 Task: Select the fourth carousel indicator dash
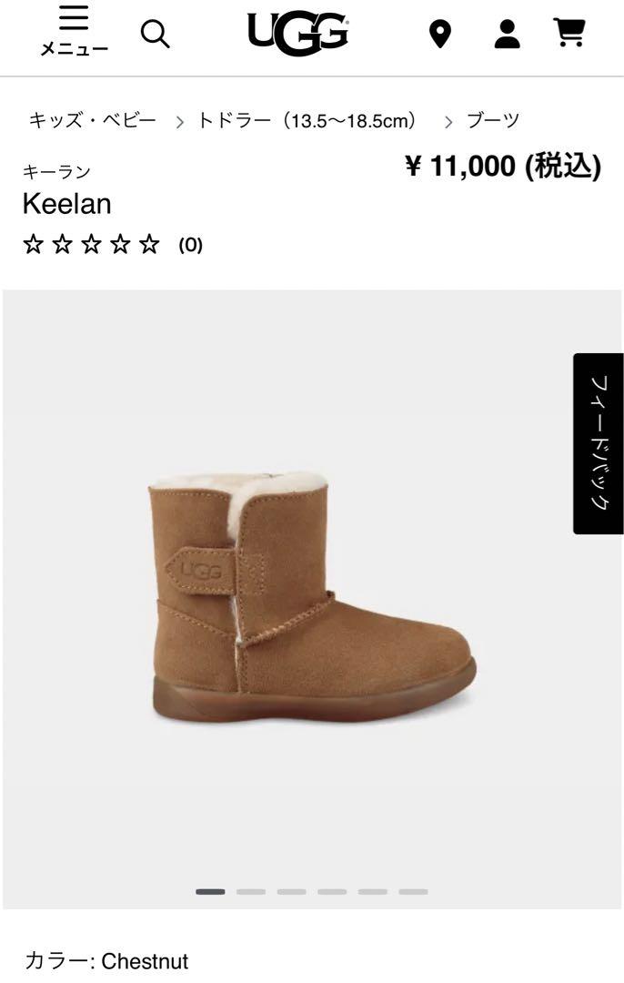point(332,891)
